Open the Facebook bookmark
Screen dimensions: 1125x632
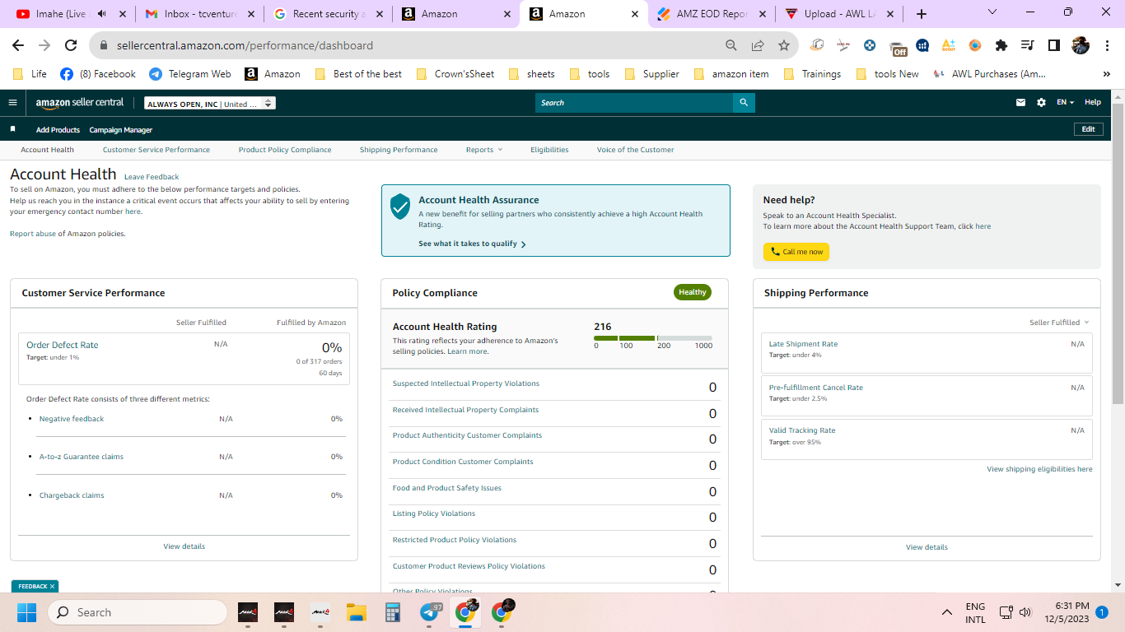pyautogui.click(x=97, y=74)
